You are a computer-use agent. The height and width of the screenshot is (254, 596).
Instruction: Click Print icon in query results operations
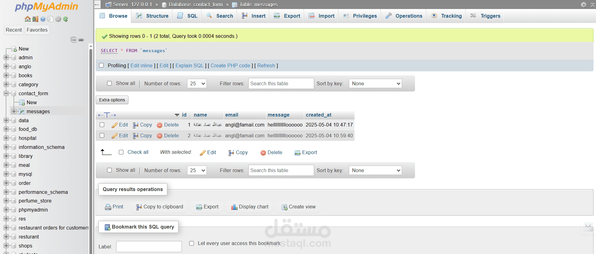[108, 207]
